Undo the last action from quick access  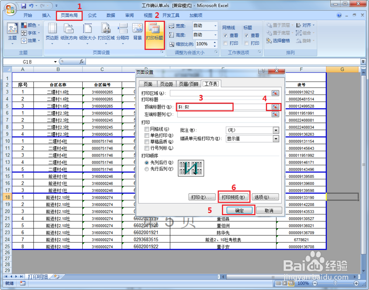[31, 6]
